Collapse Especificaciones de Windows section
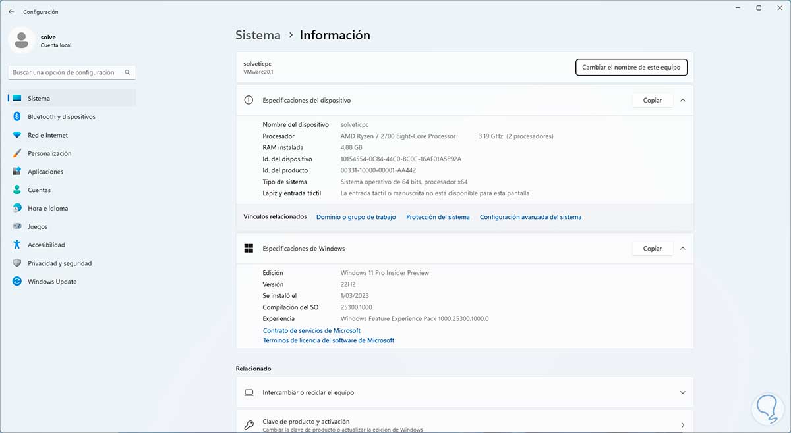The image size is (791, 433). (682, 249)
